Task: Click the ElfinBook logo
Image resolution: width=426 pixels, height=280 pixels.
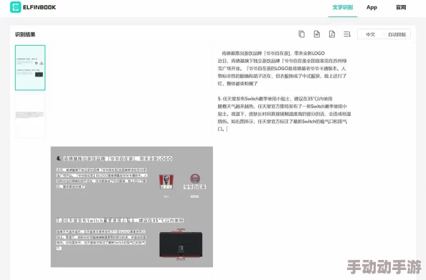Action: (33, 7)
